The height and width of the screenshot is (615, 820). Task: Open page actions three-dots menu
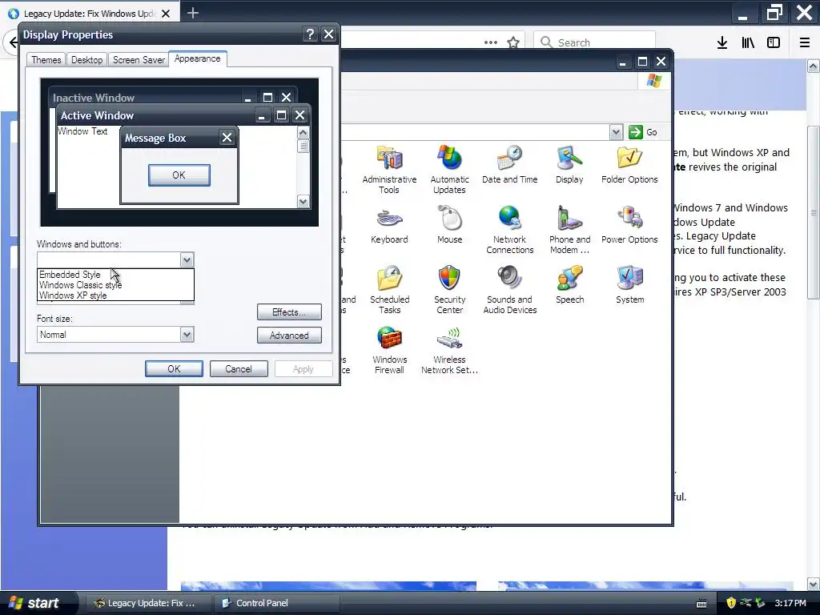click(491, 43)
